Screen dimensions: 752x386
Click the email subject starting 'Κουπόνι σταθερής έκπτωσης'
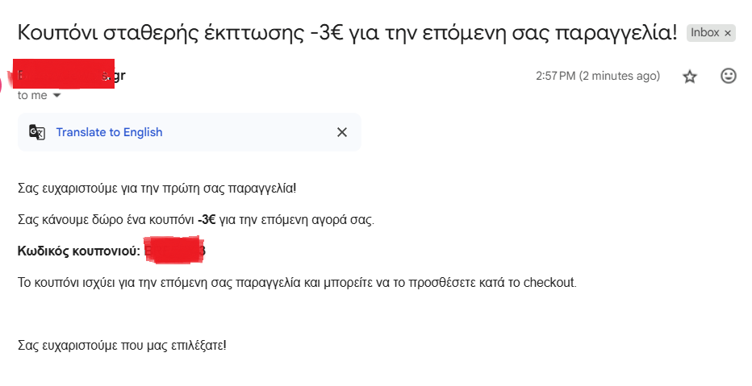347,34
